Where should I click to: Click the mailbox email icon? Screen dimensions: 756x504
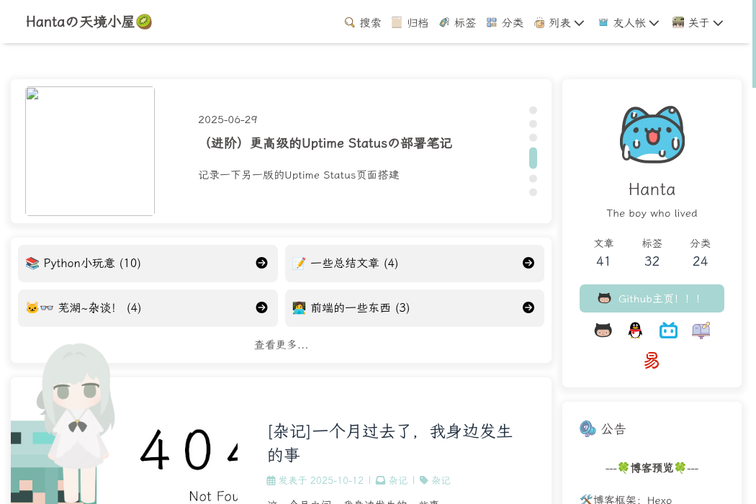tap(701, 330)
